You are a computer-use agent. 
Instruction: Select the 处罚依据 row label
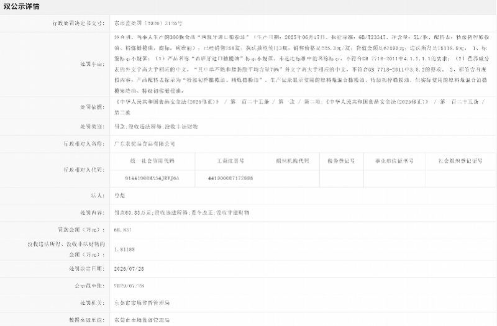click(92, 107)
